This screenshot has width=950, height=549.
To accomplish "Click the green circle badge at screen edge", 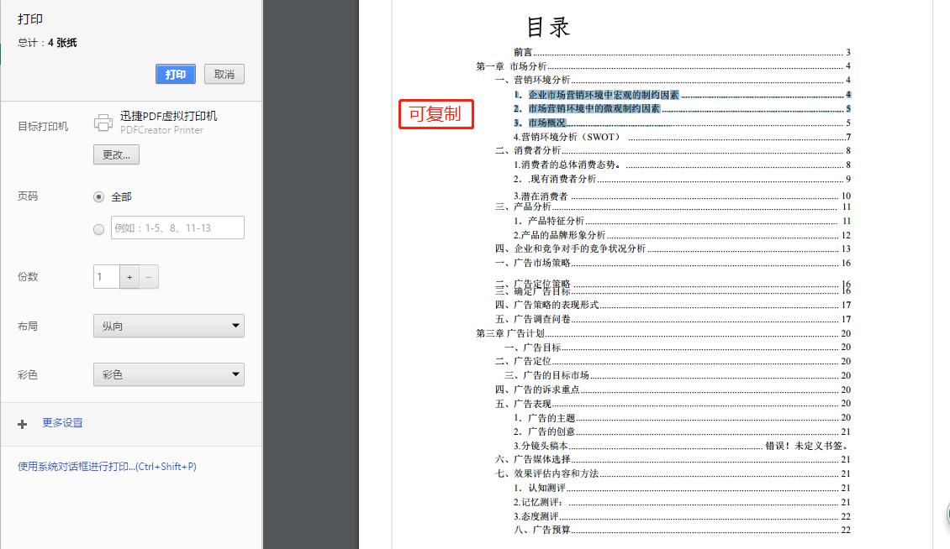I will coord(947,512).
